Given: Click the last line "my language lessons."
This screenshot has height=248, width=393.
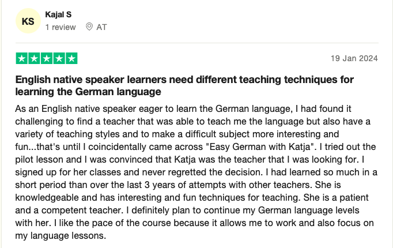Looking at the screenshot, I should pos(61,236).
